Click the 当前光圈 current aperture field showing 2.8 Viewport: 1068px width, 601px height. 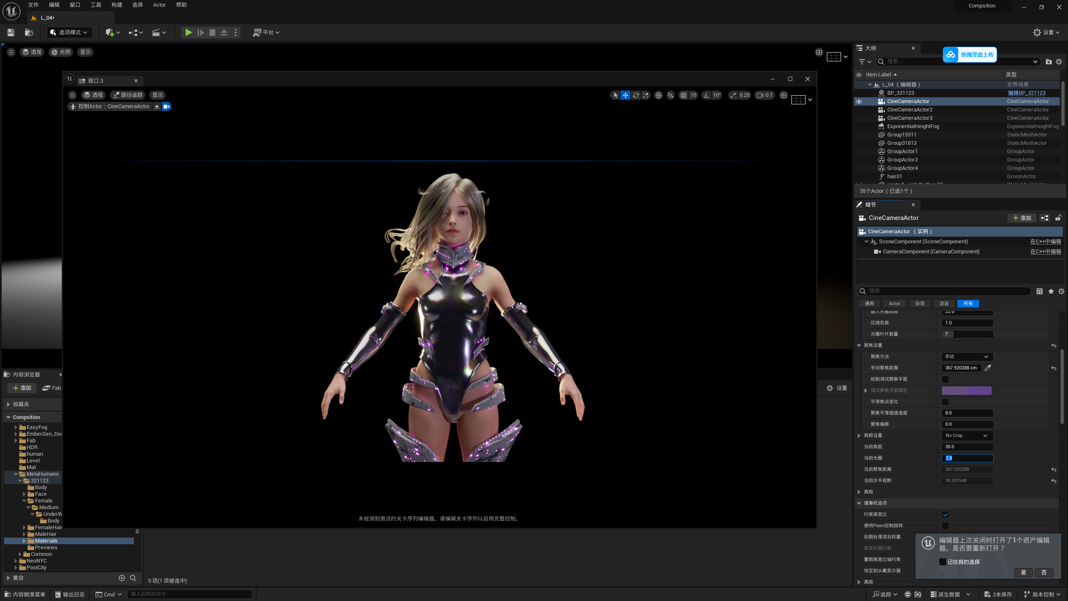[967, 458]
